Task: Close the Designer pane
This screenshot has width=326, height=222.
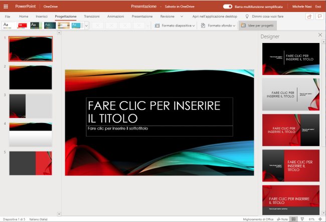Action: 320,35
